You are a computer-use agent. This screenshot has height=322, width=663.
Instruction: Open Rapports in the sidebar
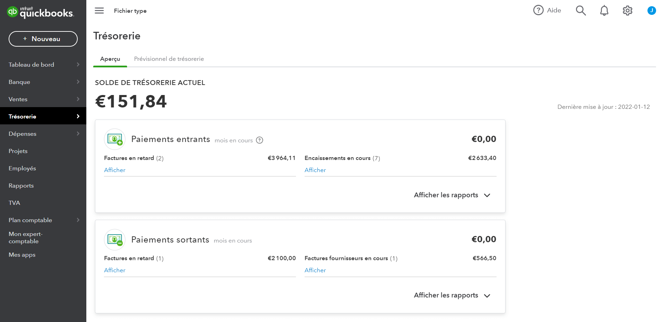tap(21, 186)
